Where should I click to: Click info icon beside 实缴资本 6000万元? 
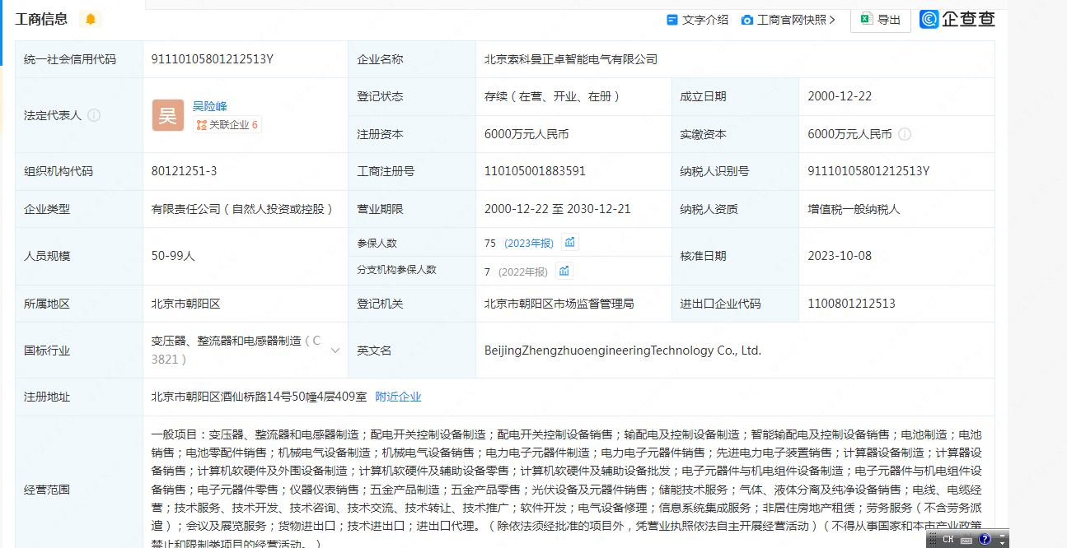905,134
